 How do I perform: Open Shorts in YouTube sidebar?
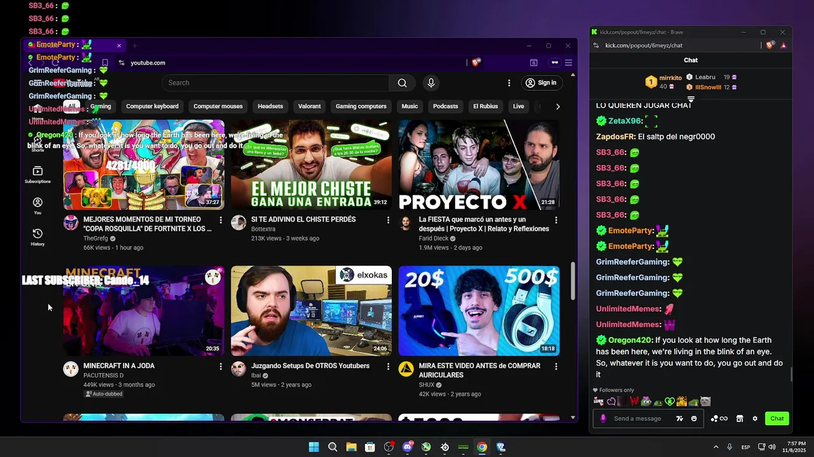(38, 144)
